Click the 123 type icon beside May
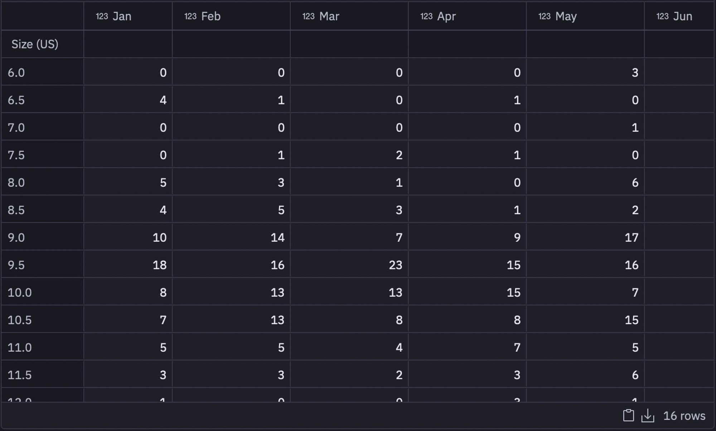Image resolution: width=716 pixels, height=431 pixels. click(x=545, y=16)
